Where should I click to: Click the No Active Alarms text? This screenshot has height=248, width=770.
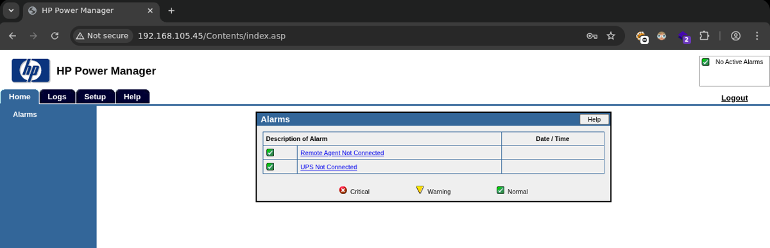click(x=739, y=62)
